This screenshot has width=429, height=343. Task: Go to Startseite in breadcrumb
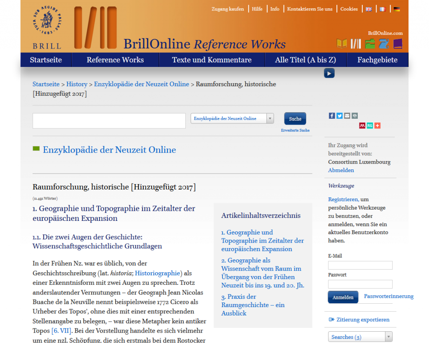(x=46, y=84)
